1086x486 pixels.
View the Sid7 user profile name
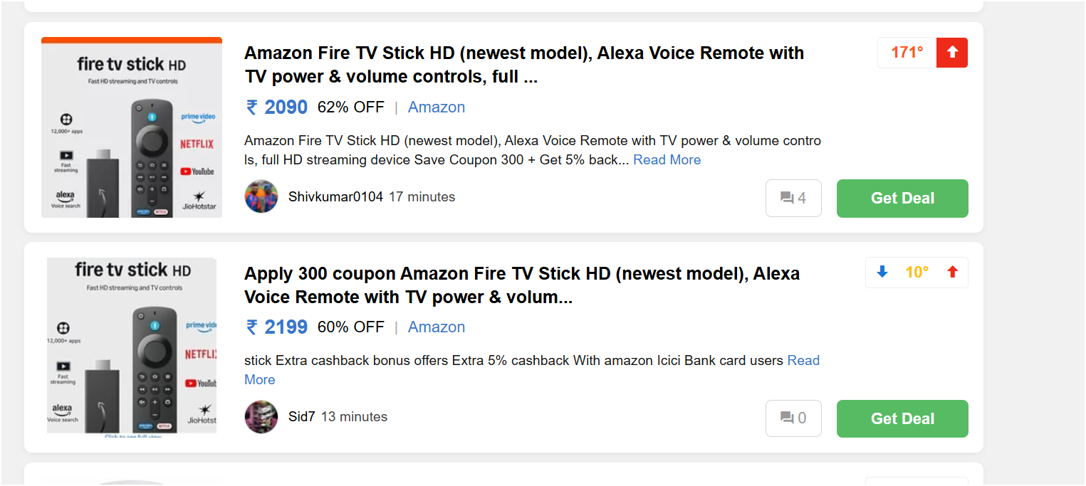301,417
